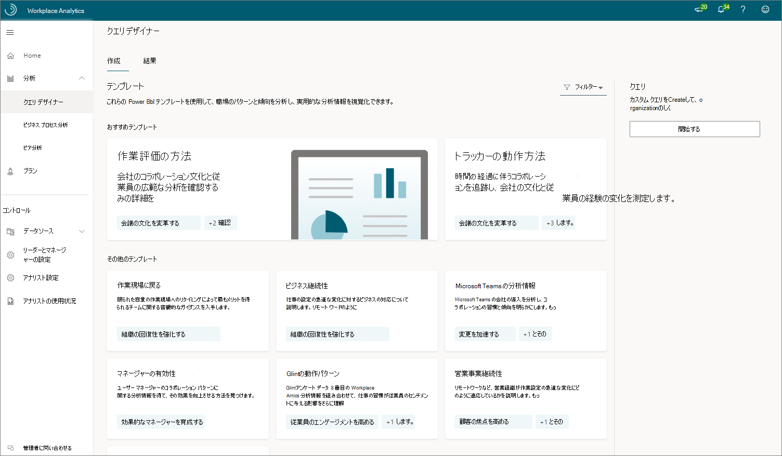Click the アナリスト設定 gear icon
This screenshot has height=456, width=782.
[x=10, y=278]
